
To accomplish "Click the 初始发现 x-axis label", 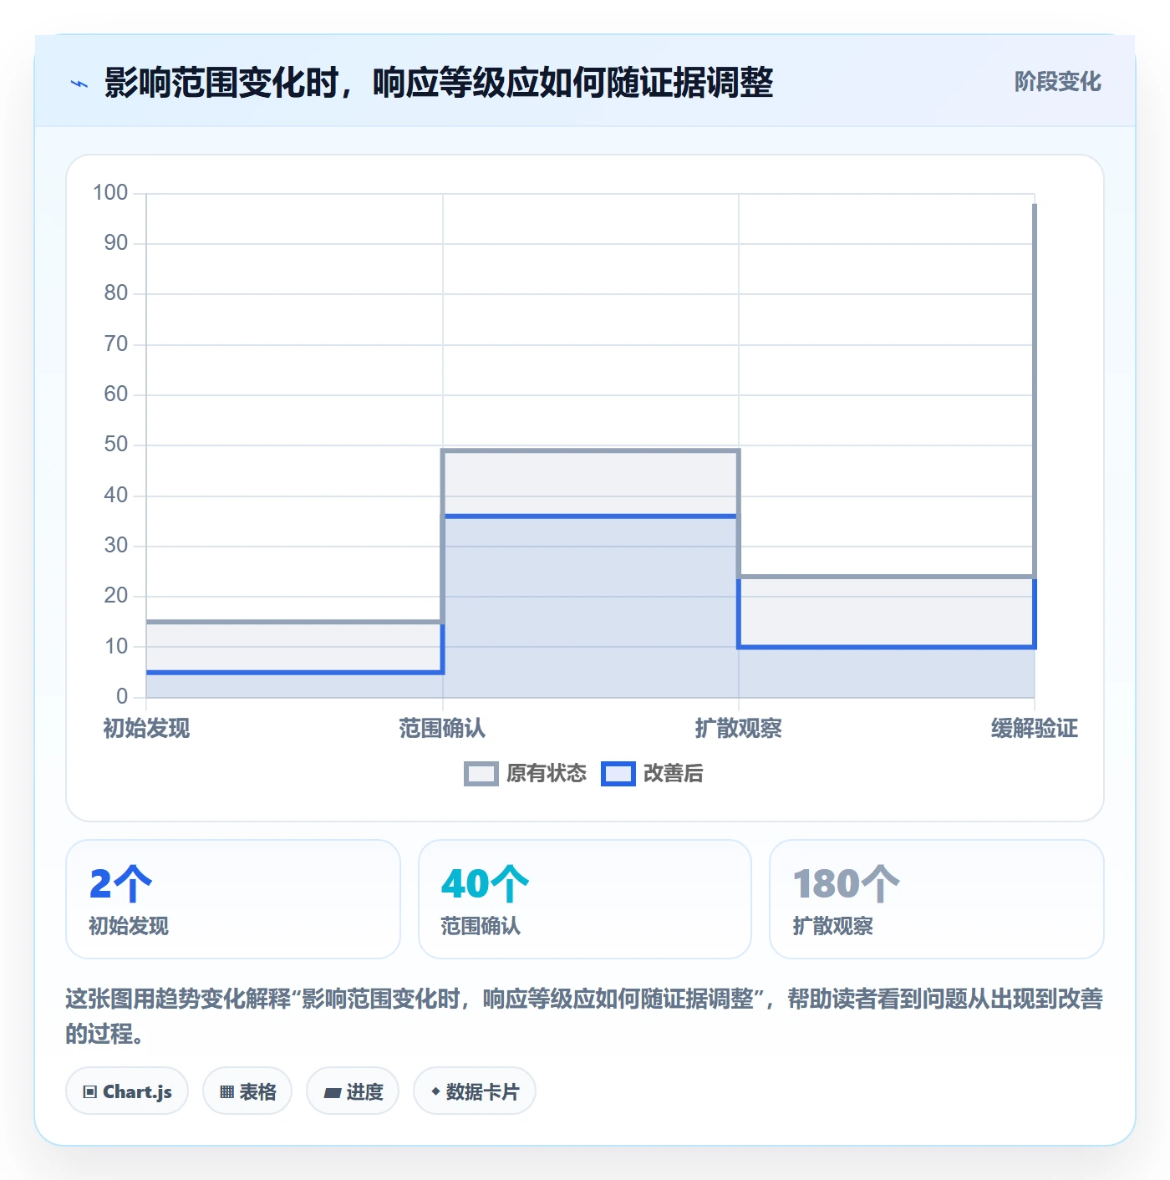I will coord(146,729).
